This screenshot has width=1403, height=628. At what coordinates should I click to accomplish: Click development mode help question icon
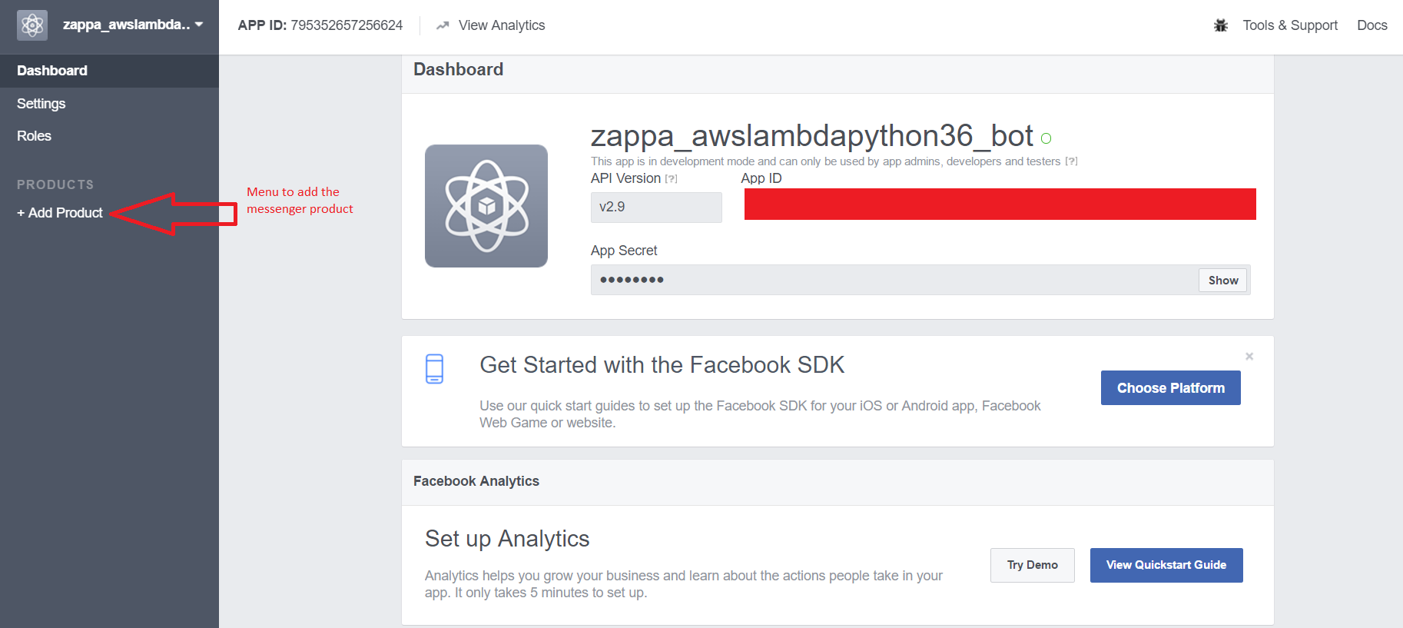tap(1071, 161)
